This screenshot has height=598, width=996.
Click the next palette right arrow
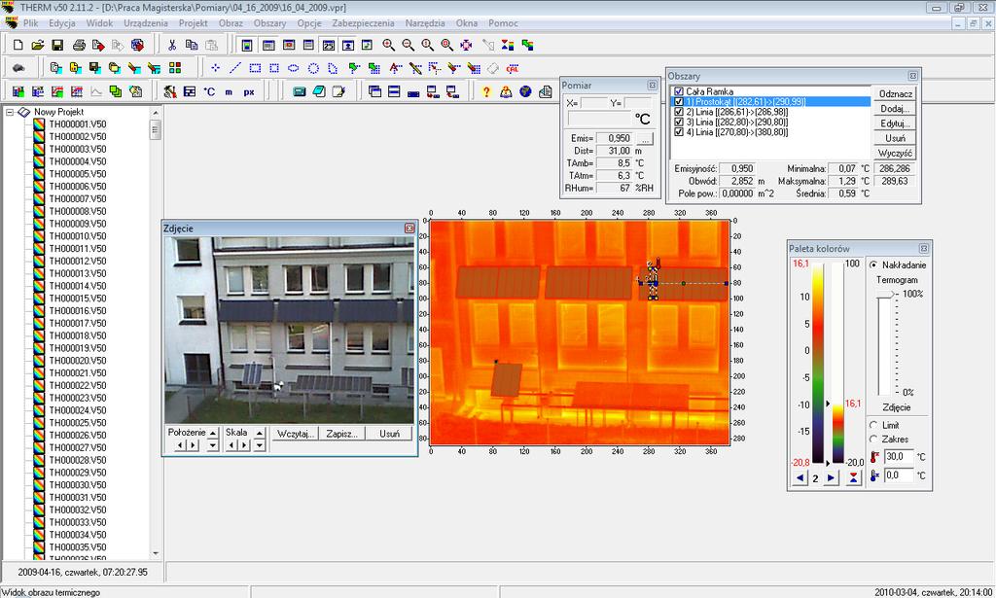point(831,478)
